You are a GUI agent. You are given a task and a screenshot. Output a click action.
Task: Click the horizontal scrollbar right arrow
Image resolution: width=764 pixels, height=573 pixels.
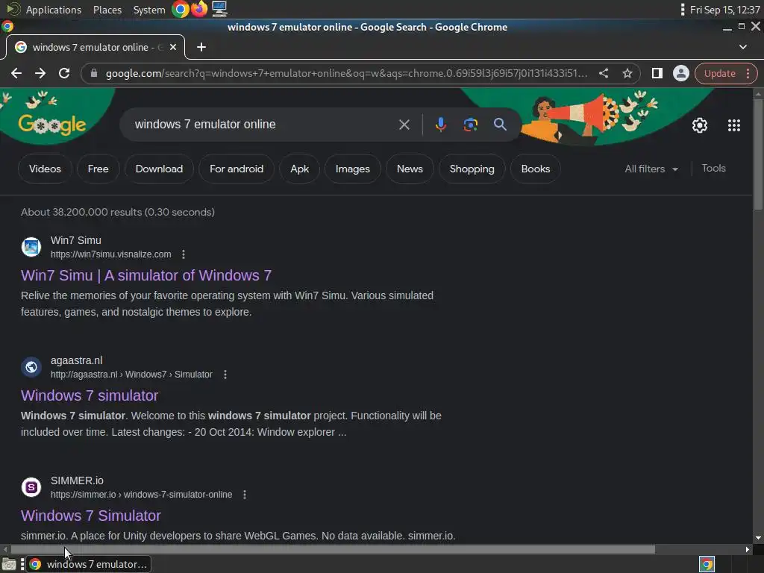click(748, 550)
